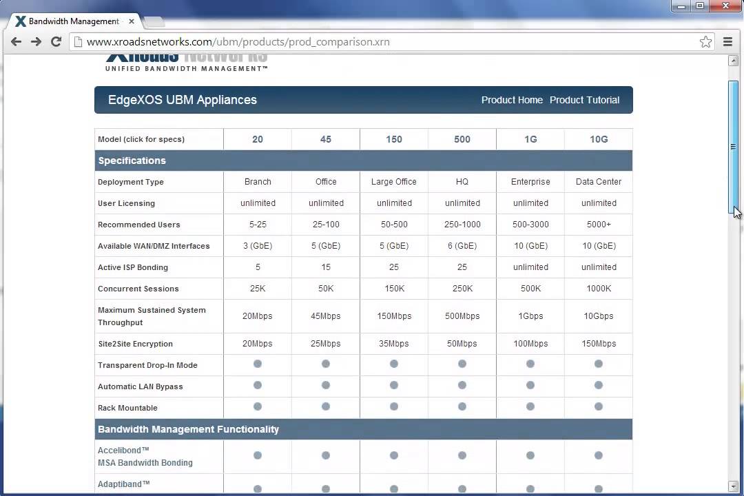Select the Bandwidth Management browser tab
This screenshot has width=744, height=496.
(74, 21)
